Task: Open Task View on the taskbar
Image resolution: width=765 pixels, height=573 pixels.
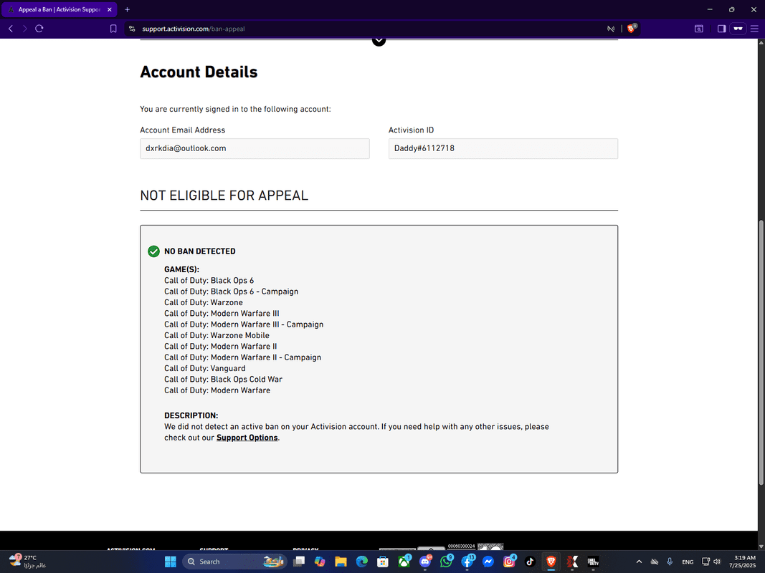Action: 298,562
